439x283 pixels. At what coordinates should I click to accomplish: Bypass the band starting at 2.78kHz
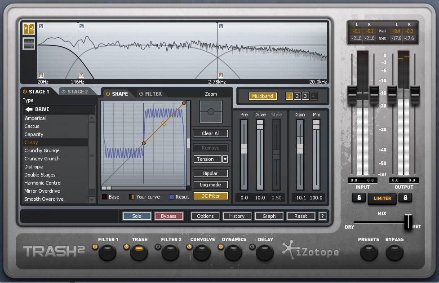tap(221, 75)
